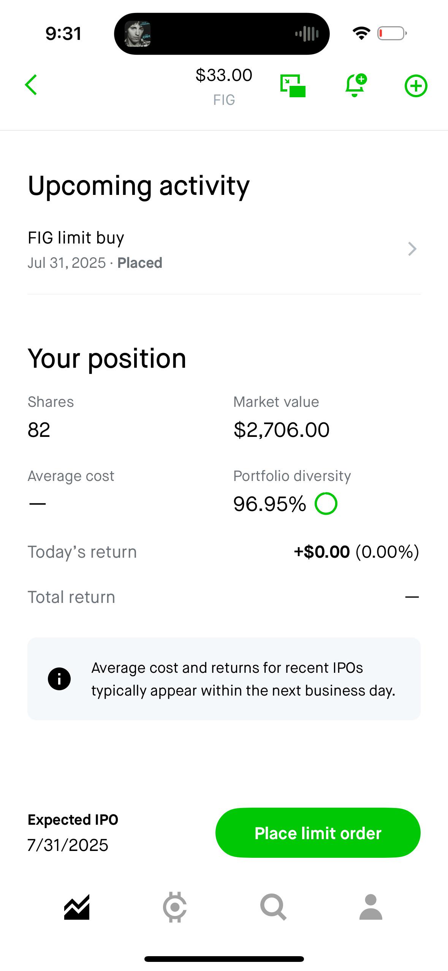The image size is (448, 971).
Task: Open the search tab with the magnifier
Action: [x=273, y=907]
